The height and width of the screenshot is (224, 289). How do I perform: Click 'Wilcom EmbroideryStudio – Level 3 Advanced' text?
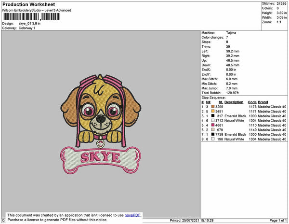(37, 10)
